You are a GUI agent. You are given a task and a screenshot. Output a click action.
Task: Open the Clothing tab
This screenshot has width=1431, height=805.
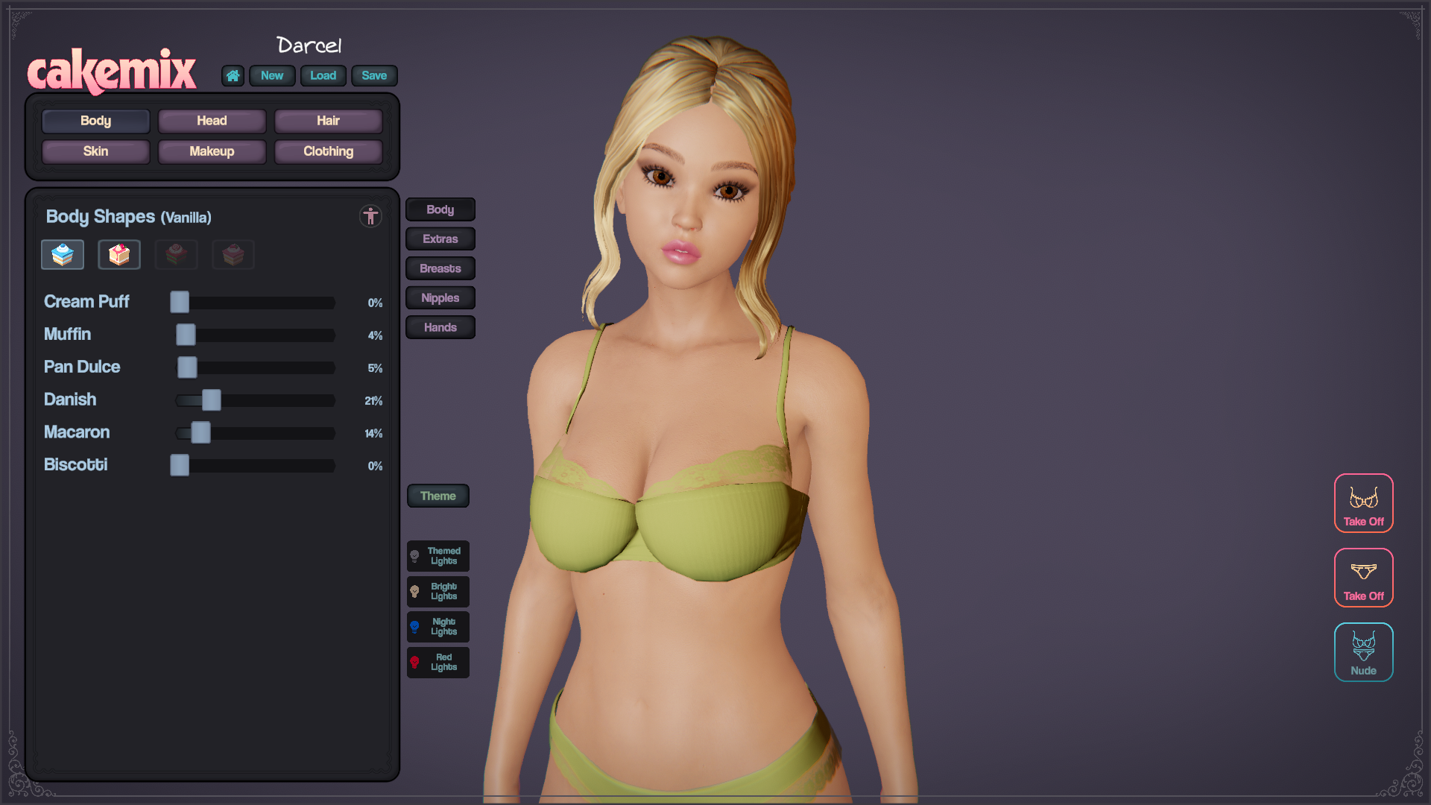(x=328, y=151)
